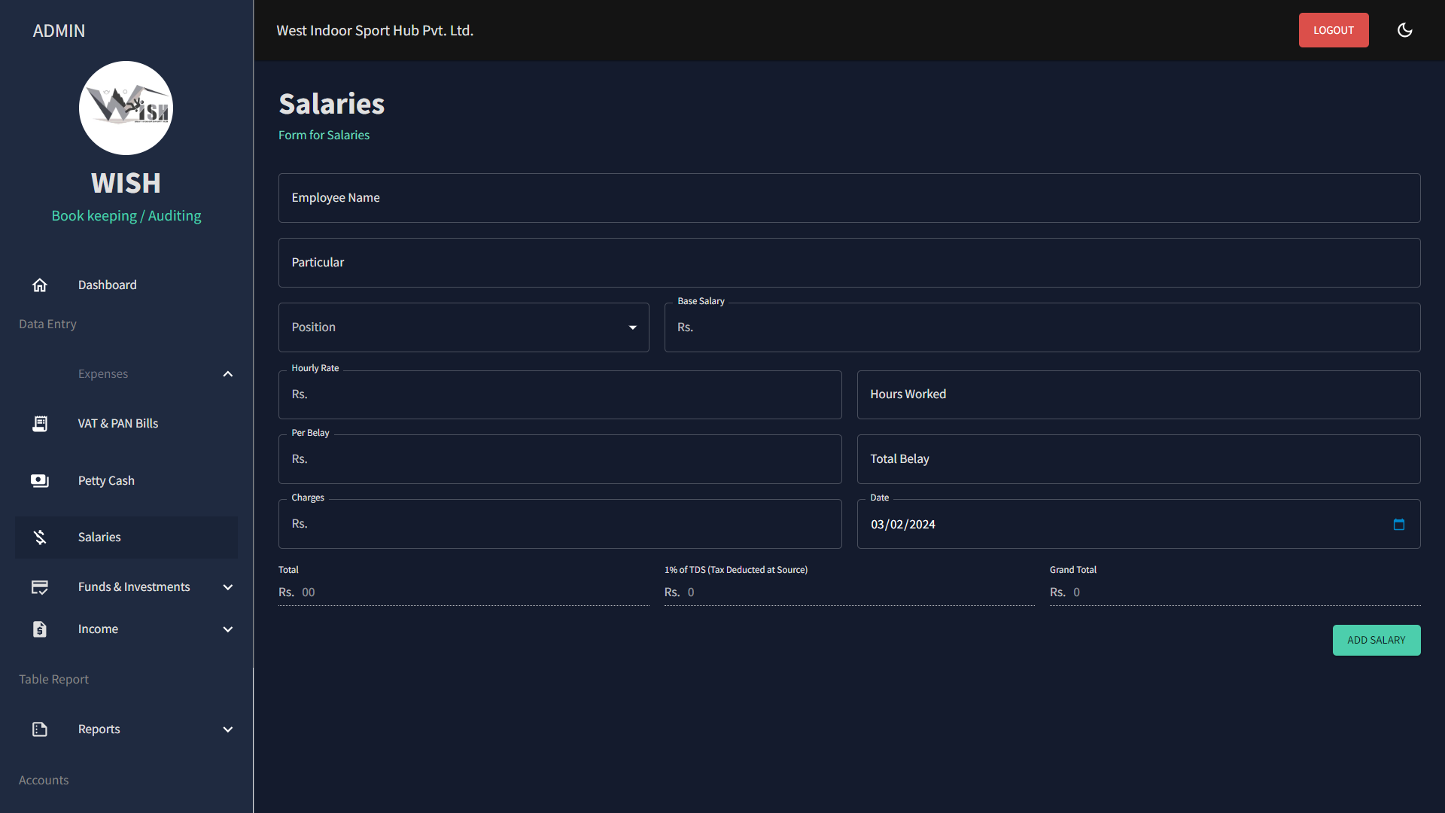Expand the Reports submenu chevron
Screen dimensions: 1445x813
[x=228, y=729]
